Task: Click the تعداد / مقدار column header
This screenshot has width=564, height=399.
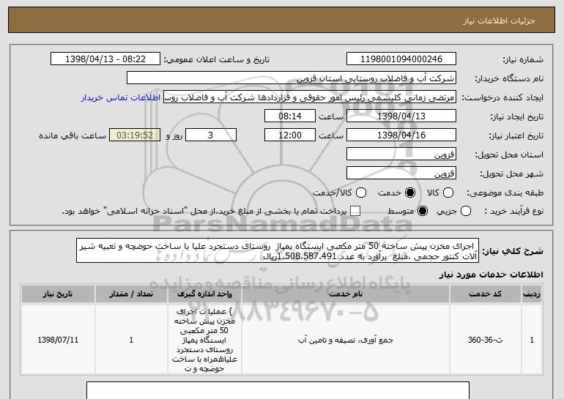Action: (x=131, y=294)
